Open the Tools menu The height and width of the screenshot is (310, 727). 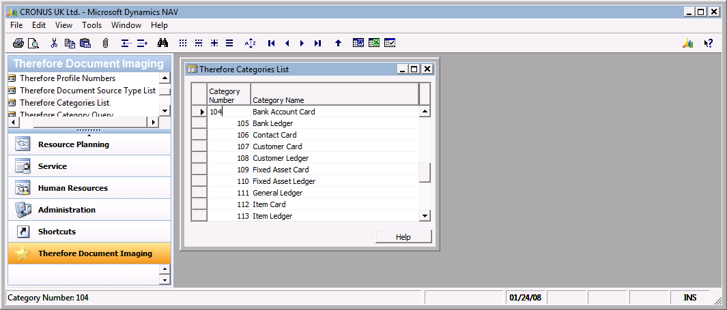point(92,25)
